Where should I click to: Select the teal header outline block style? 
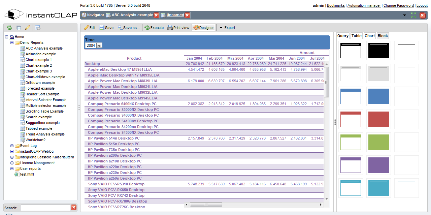[351, 188]
